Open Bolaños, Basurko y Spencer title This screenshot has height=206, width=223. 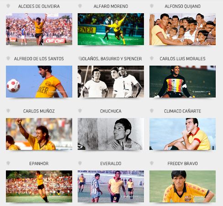[111, 59]
